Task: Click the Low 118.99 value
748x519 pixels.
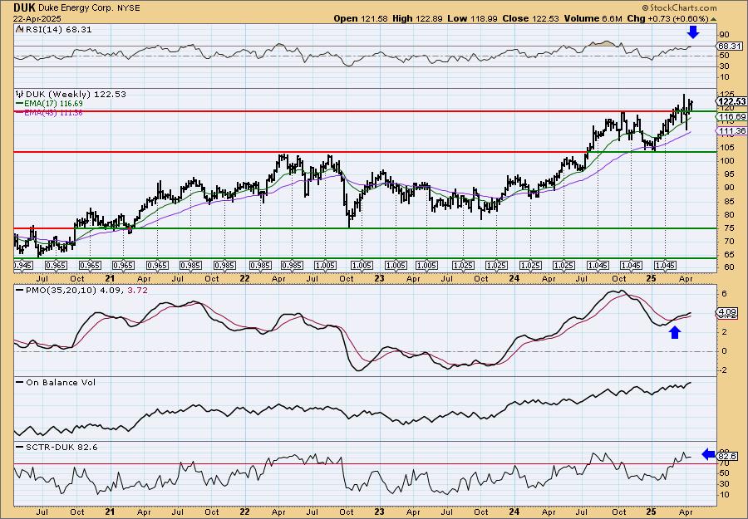Action: (x=472, y=18)
